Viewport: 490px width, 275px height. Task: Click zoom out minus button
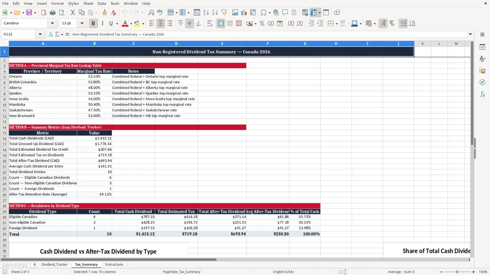[441, 272]
